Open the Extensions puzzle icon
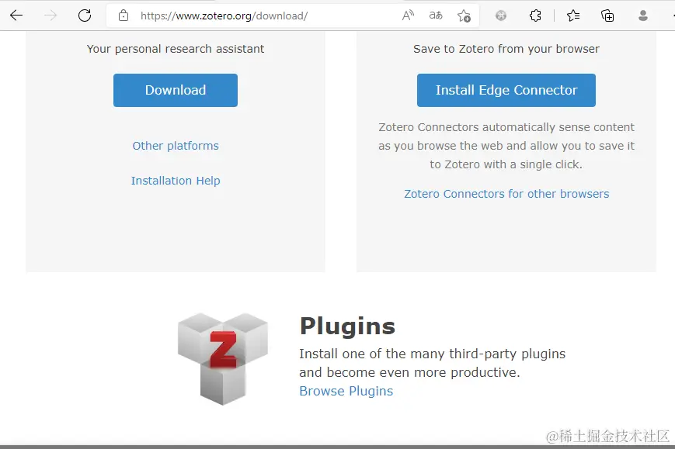 click(535, 16)
